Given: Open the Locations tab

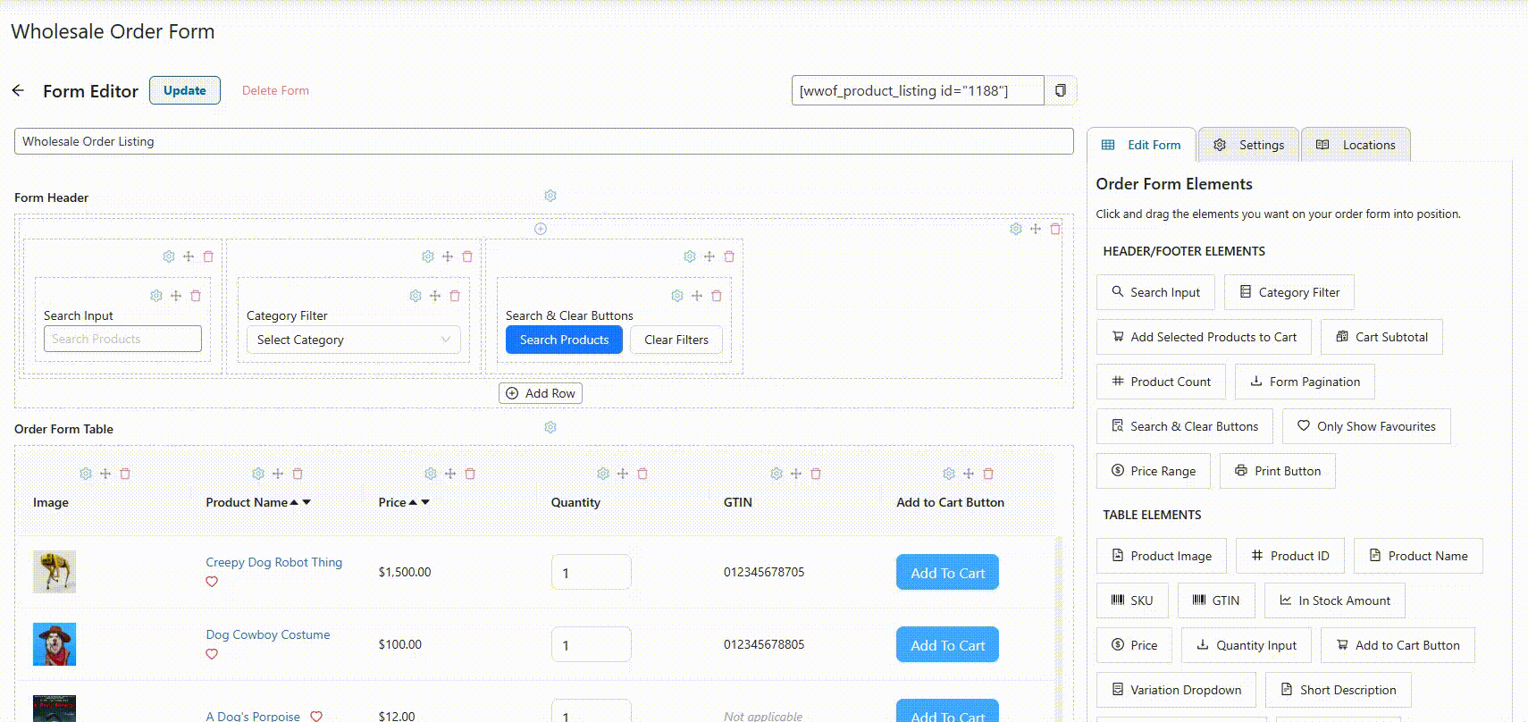Looking at the screenshot, I should click(x=1356, y=145).
